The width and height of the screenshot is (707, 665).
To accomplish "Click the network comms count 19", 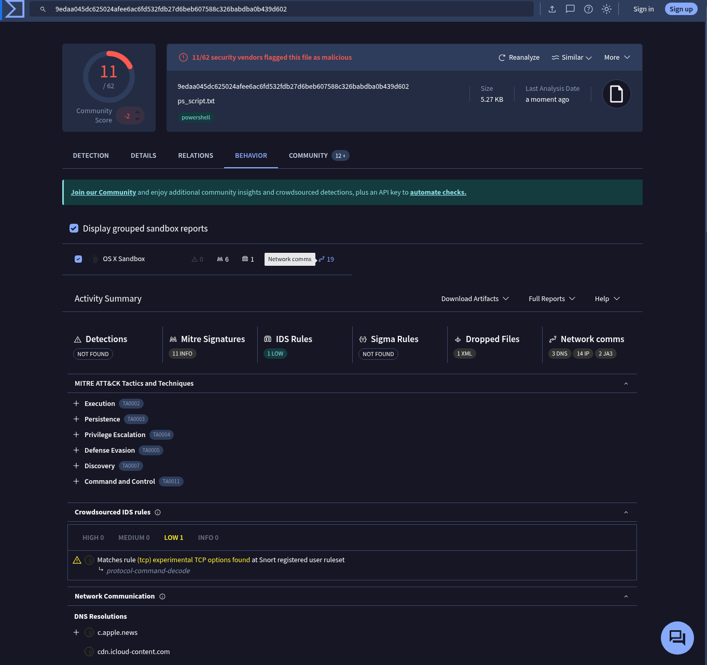I will tap(326, 259).
